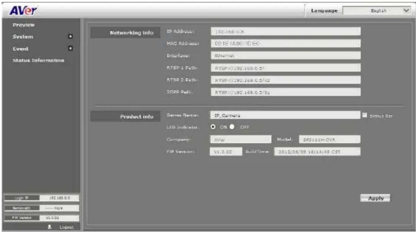
Task: Enable the Status Bar checkbox
Action: point(364,115)
